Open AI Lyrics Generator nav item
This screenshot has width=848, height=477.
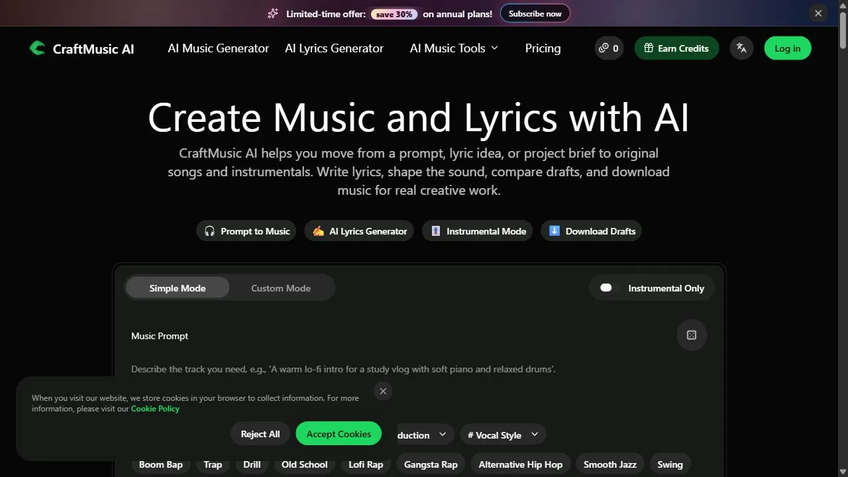tap(334, 48)
